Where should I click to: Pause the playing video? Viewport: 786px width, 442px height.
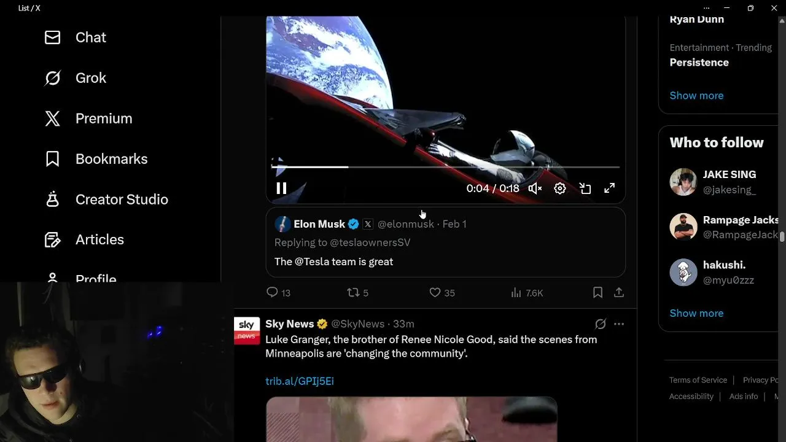click(x=281, y=188)
